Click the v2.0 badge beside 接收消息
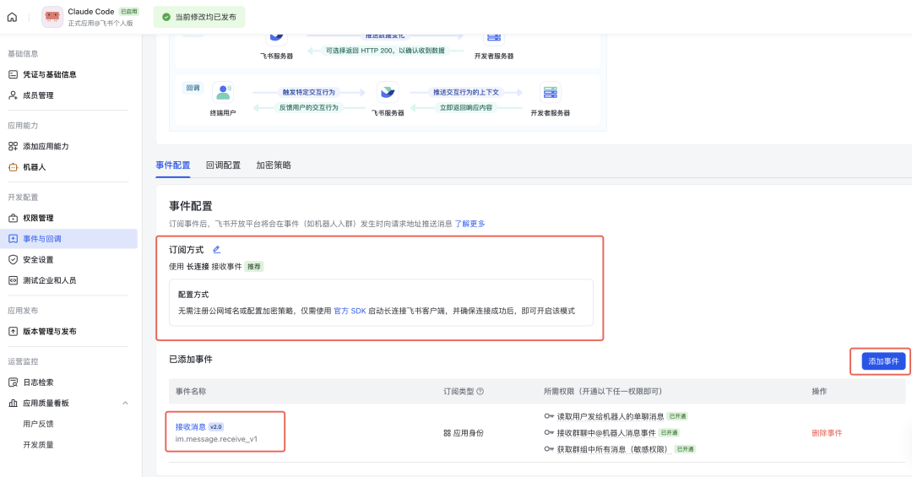 coord(216,427)
